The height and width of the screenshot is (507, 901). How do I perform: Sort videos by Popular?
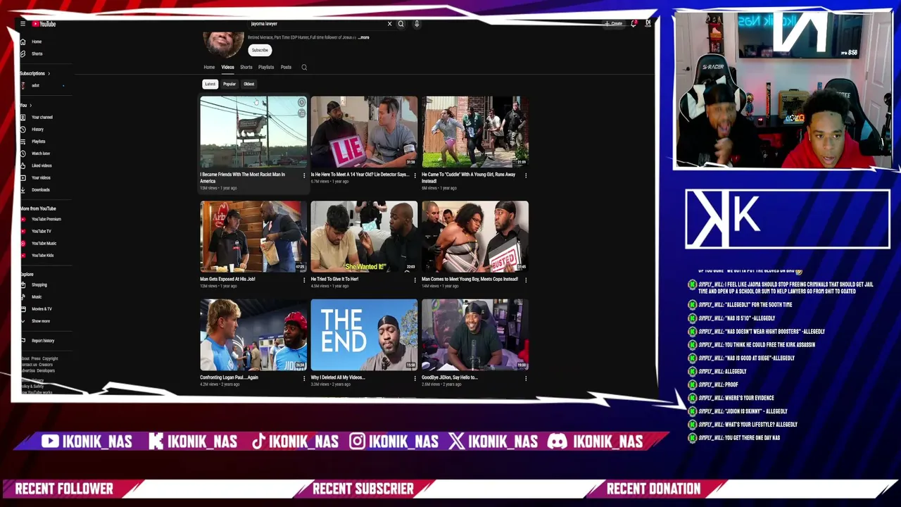coord(229,84)
